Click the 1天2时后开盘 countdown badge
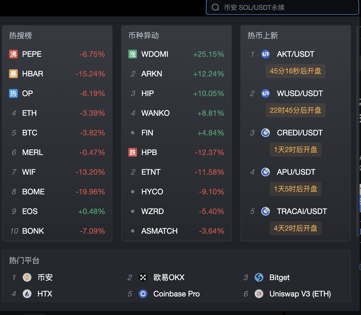 point(296,150)
